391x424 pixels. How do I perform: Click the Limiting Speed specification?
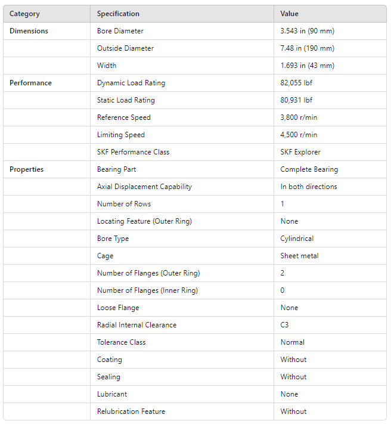click(121, 135)
